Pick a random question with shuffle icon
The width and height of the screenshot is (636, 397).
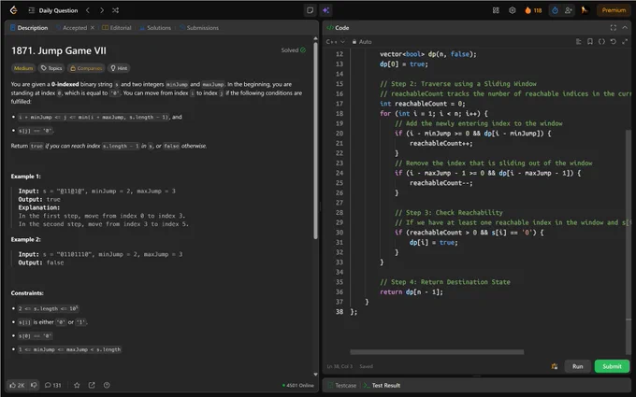[116, 10]
